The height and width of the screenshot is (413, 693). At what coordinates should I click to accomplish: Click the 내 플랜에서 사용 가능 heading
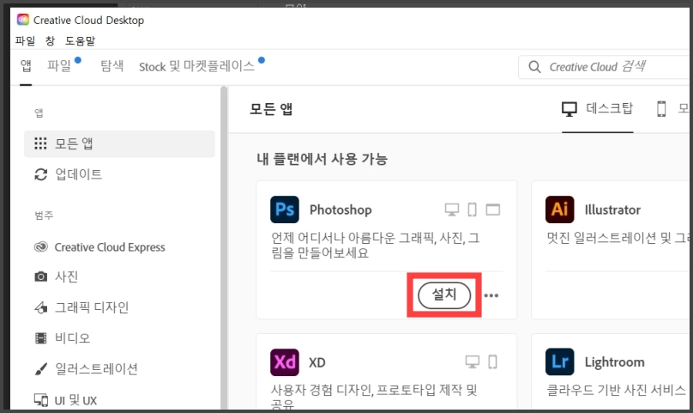(x=322, y=159)
